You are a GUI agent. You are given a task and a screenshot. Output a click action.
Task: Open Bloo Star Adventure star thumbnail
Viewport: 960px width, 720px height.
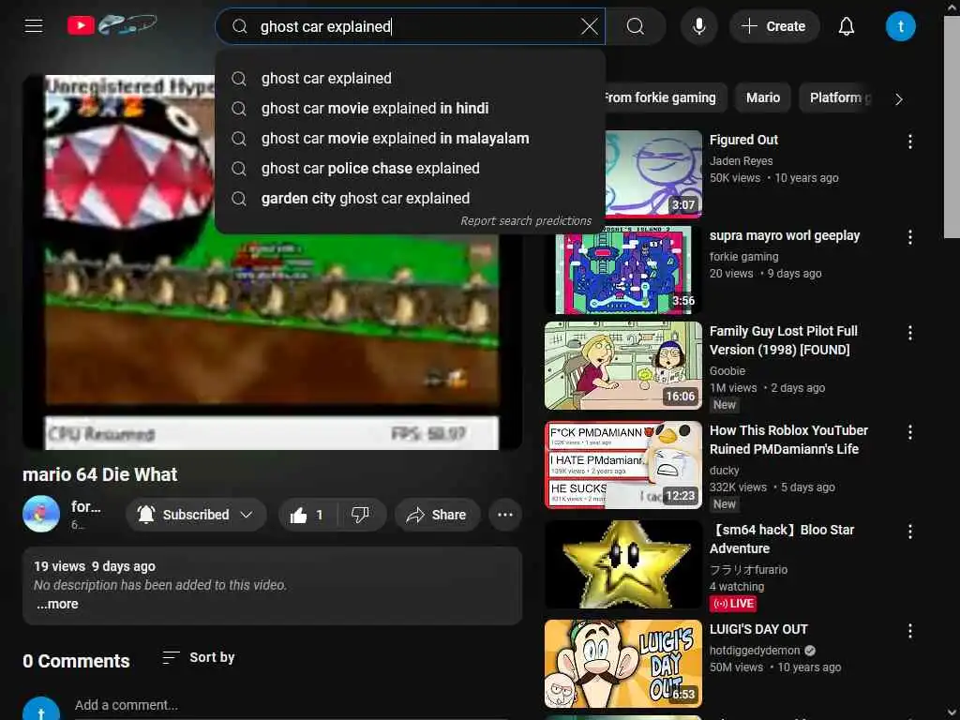coord(623,564)
